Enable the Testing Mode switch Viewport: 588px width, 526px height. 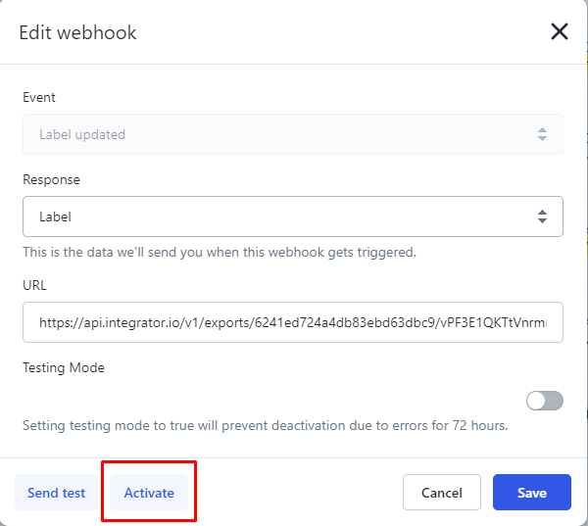[545, 401]
